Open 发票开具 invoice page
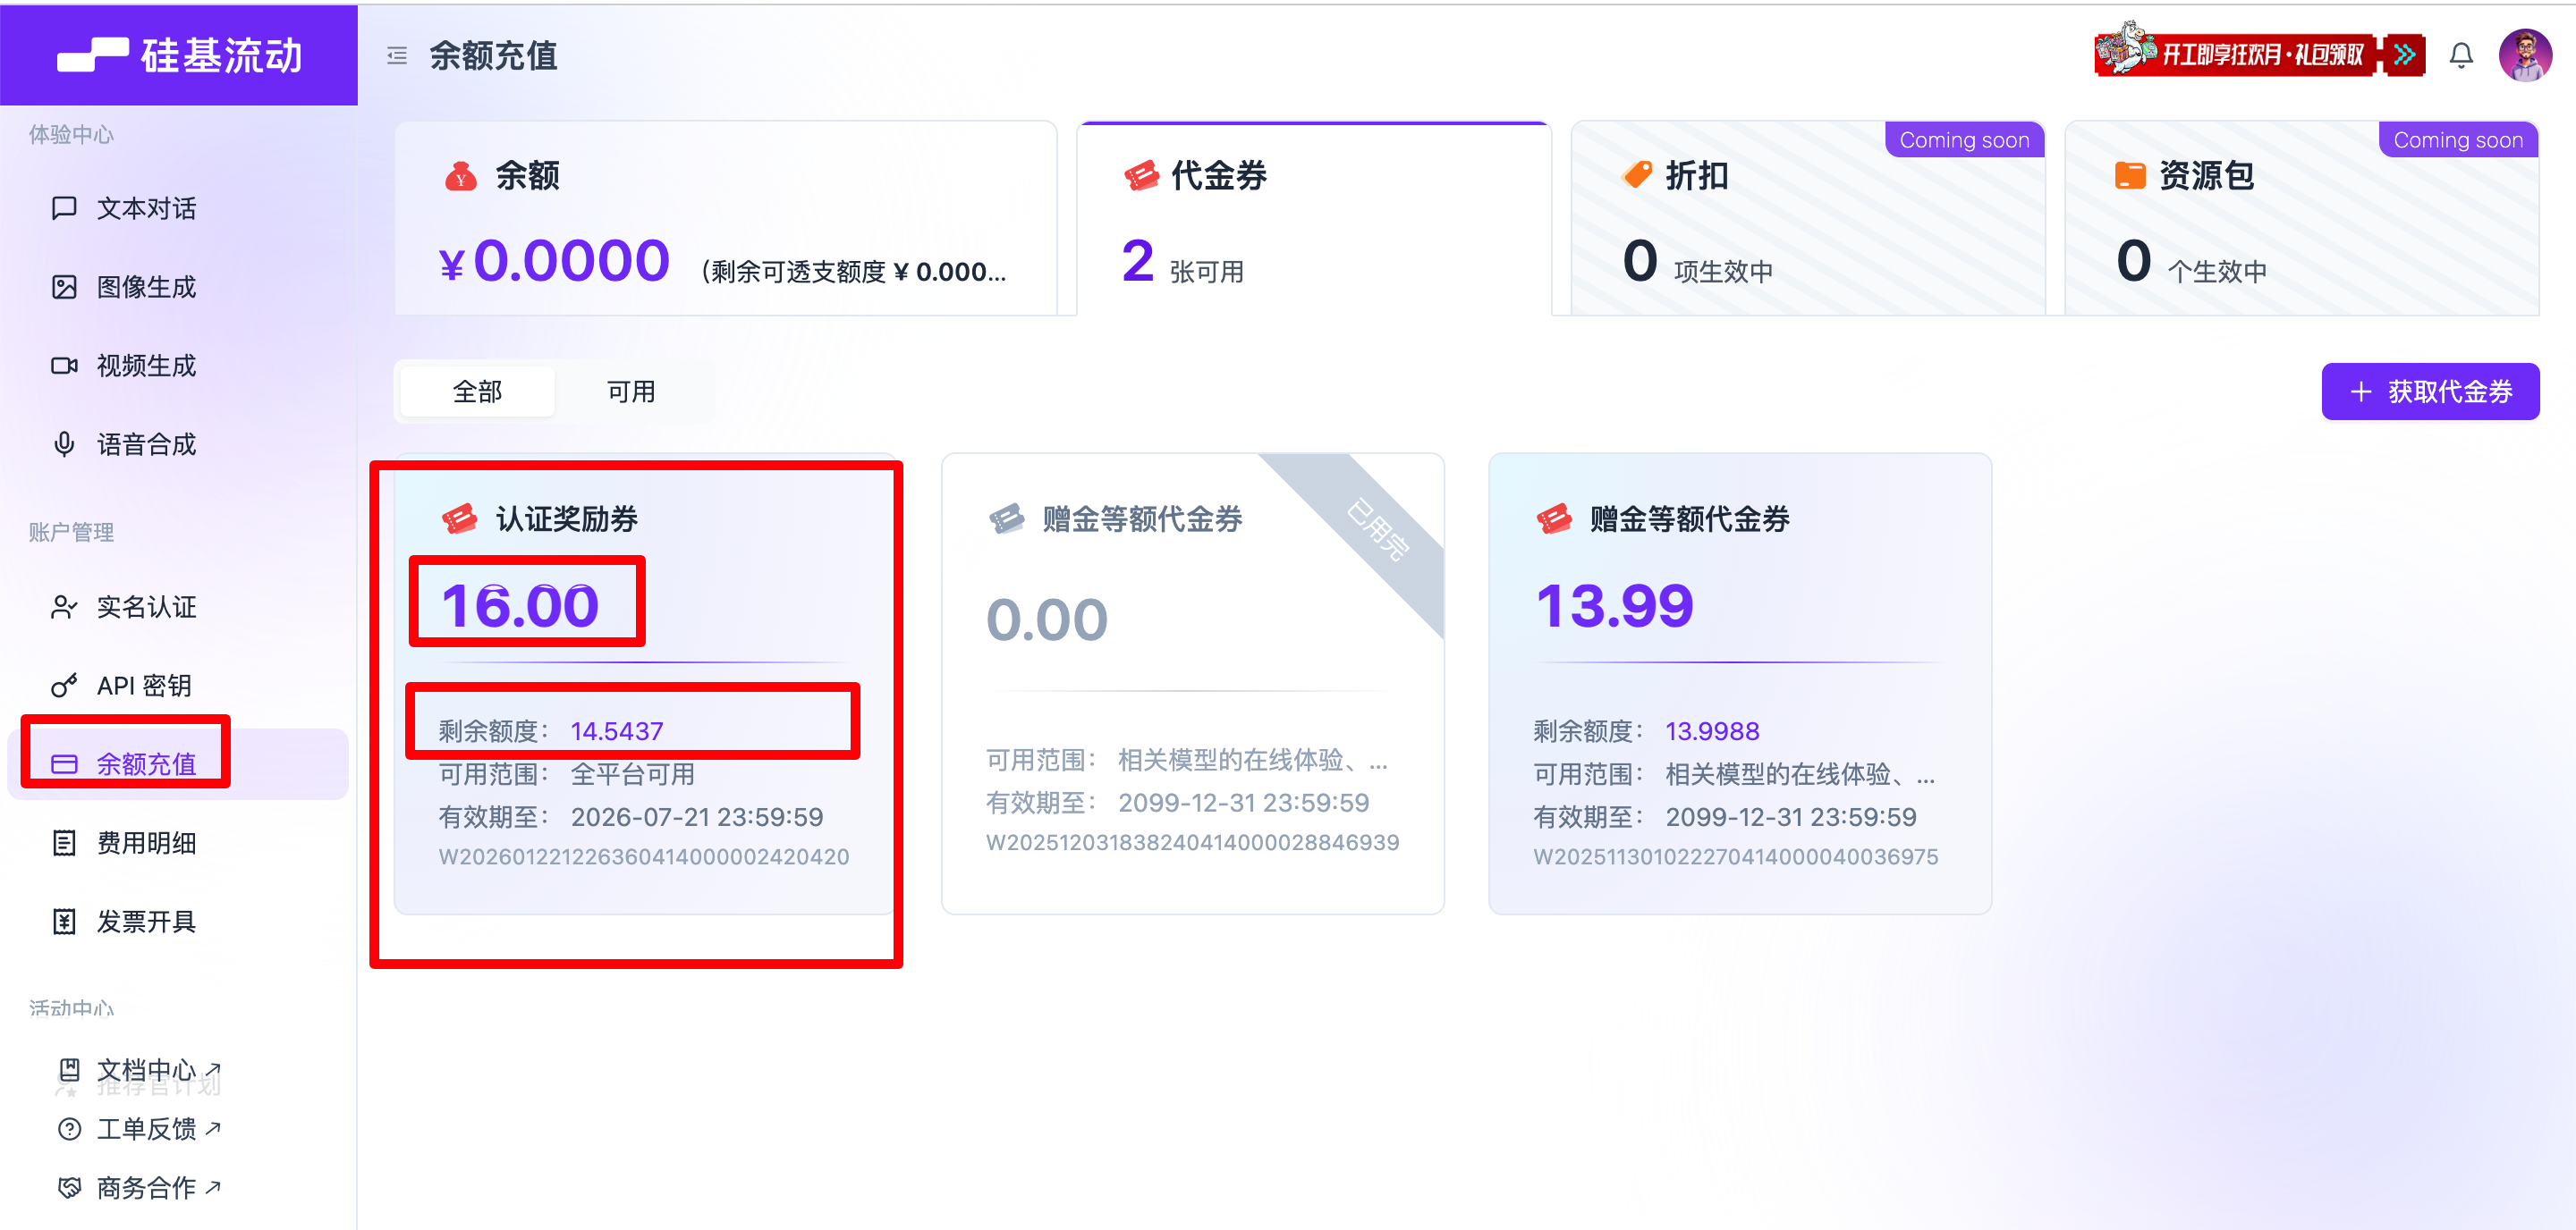The height and width of the screenshot is (1230, 2576). click(x=146, y=922)
